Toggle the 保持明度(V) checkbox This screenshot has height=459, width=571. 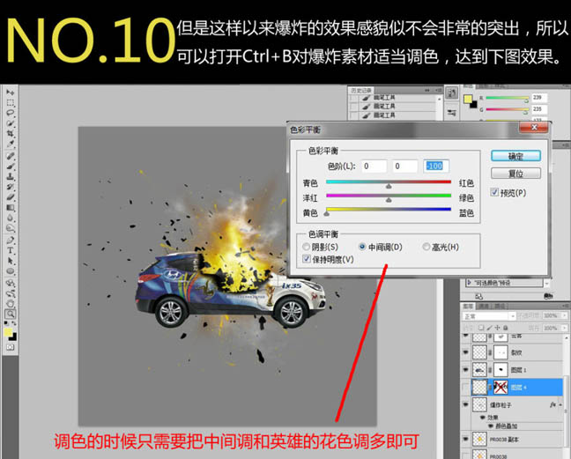pyautogui.click(x=307, y=259)
